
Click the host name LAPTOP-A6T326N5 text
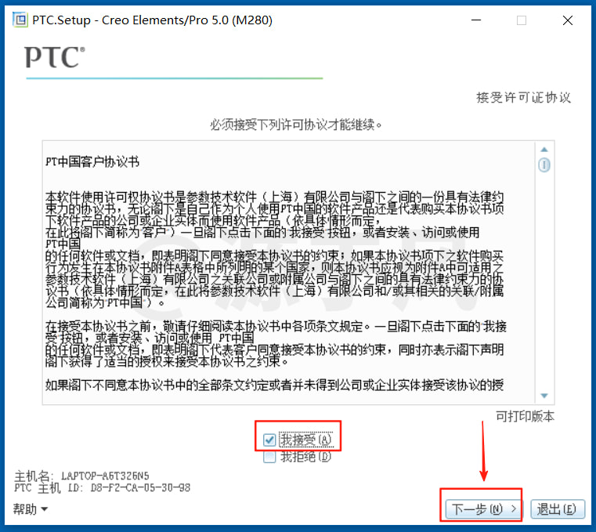(x=105, y=476)
